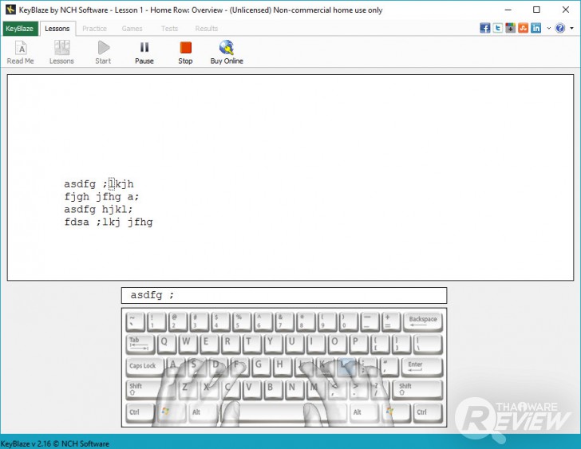Click the Backspace key on virtual keyboard
Viewport: 581px width, 449px height.
click(423, 321)
